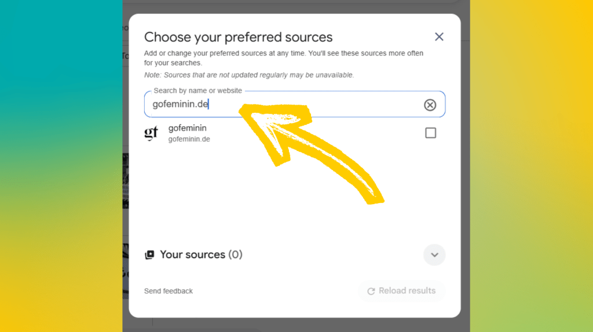Open the Your sources (0) section heading

(201, 254)
